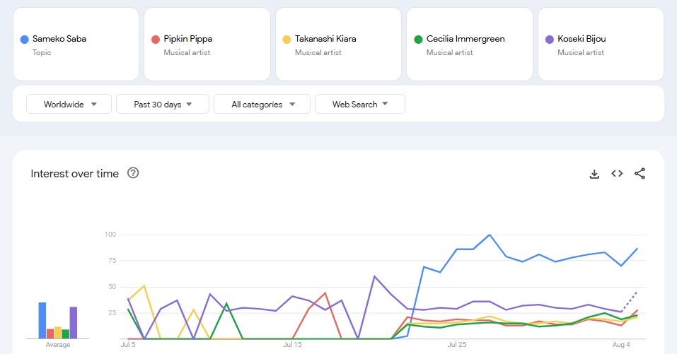Click the Average label under bars
Screen dimensions: 677x354
click(58, 345)
